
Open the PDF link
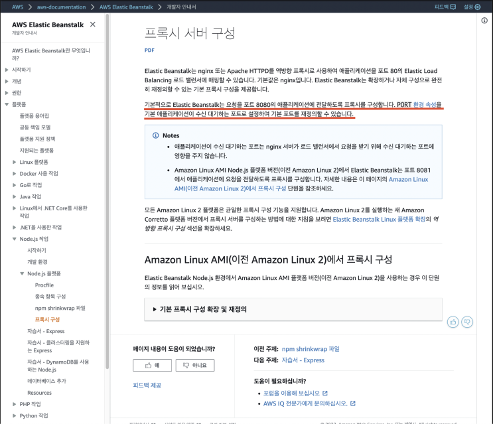point(149,50)
